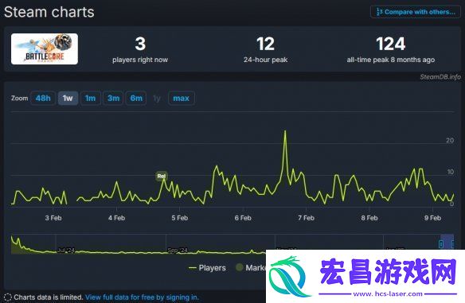Open the Battlecore Robots game thumbnail
465x303 pixels.
[x=45, y=49]
